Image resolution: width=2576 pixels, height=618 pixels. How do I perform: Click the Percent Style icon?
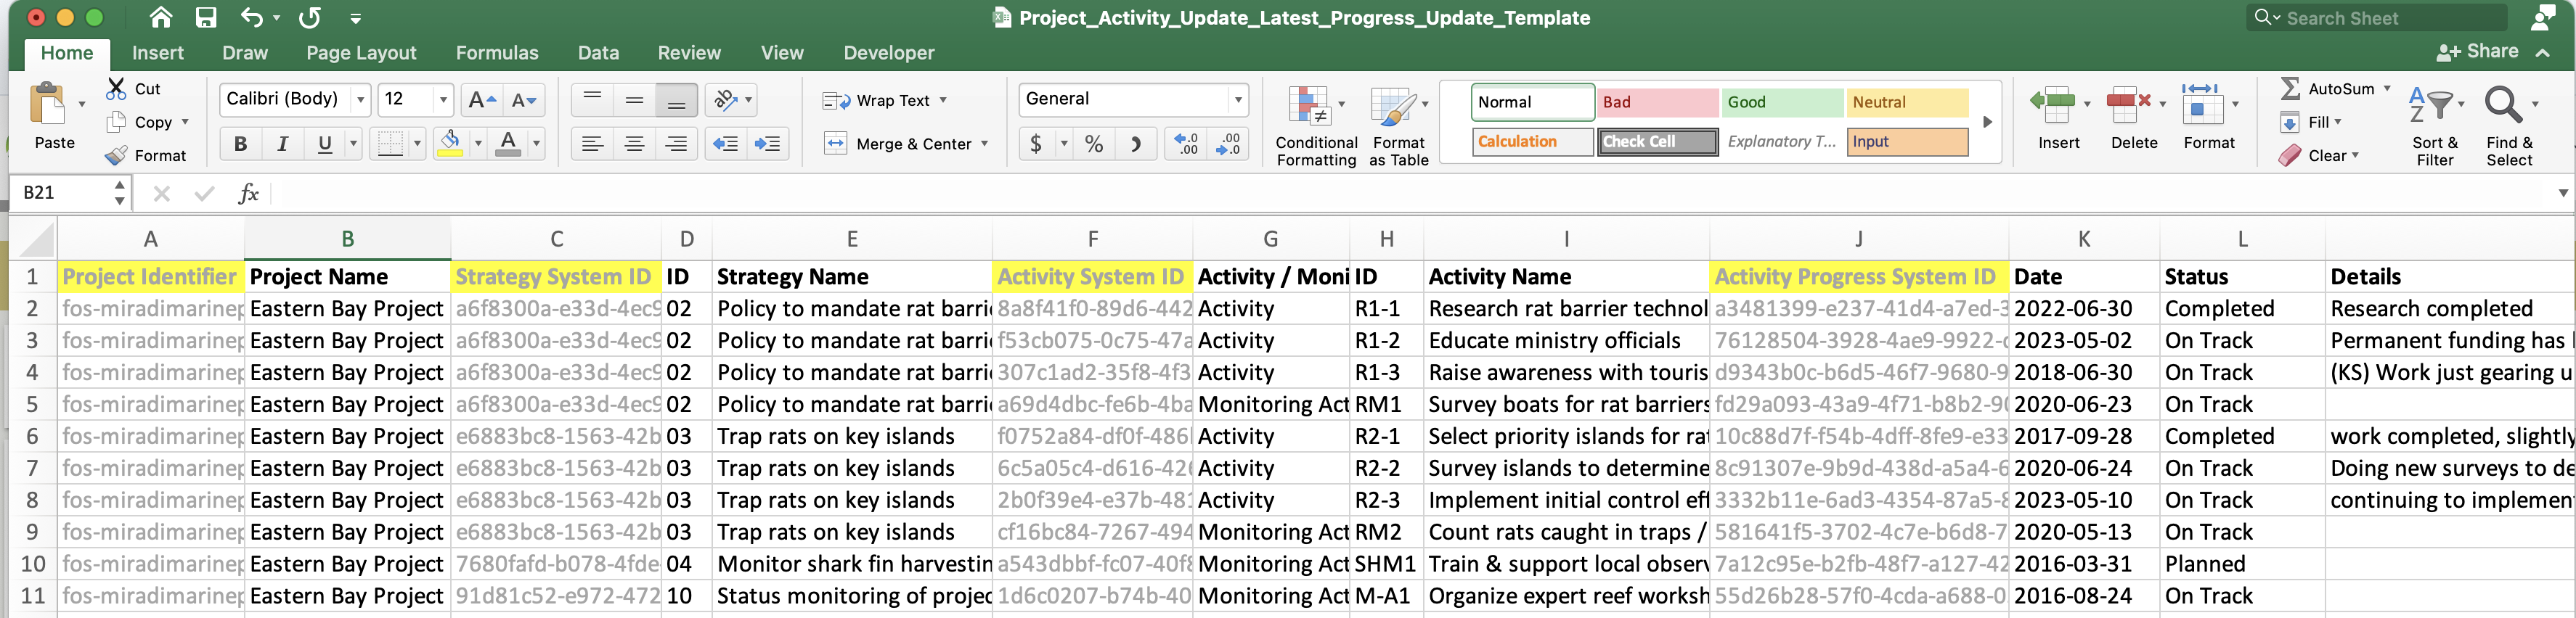click(x=1094, y=144)
